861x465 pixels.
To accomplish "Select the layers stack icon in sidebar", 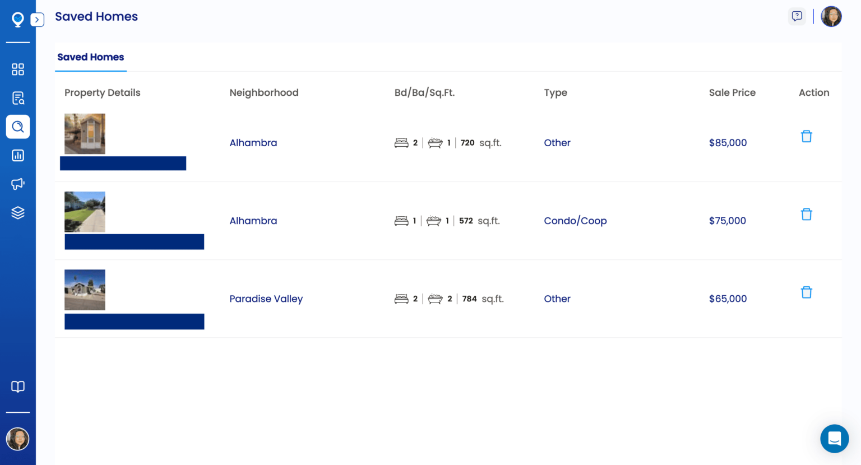I will pyautogui.click(x=17, y=212).
